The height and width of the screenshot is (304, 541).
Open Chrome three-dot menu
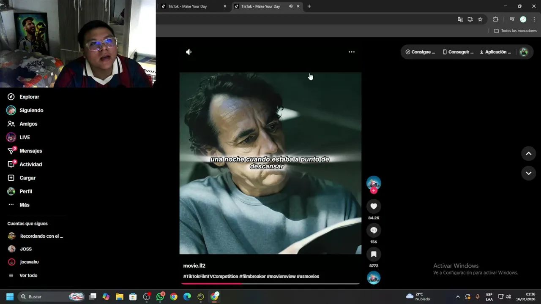tap(534, 19)
